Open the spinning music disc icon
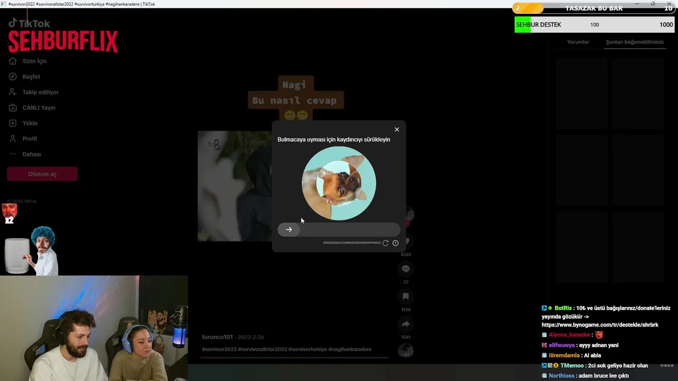The height and width of the screenshot is (381, 678). pos(406,350)
